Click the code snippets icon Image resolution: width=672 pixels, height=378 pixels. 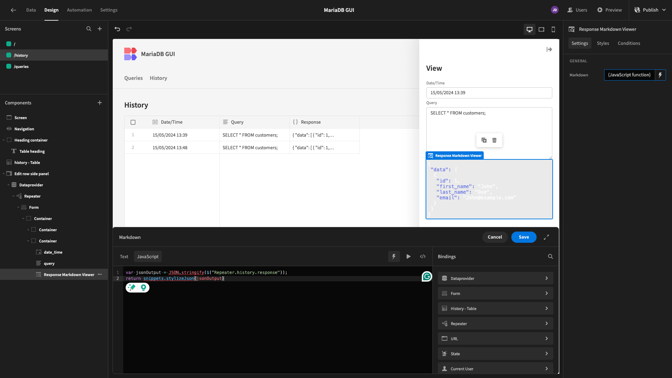click(x=423, y=257)
